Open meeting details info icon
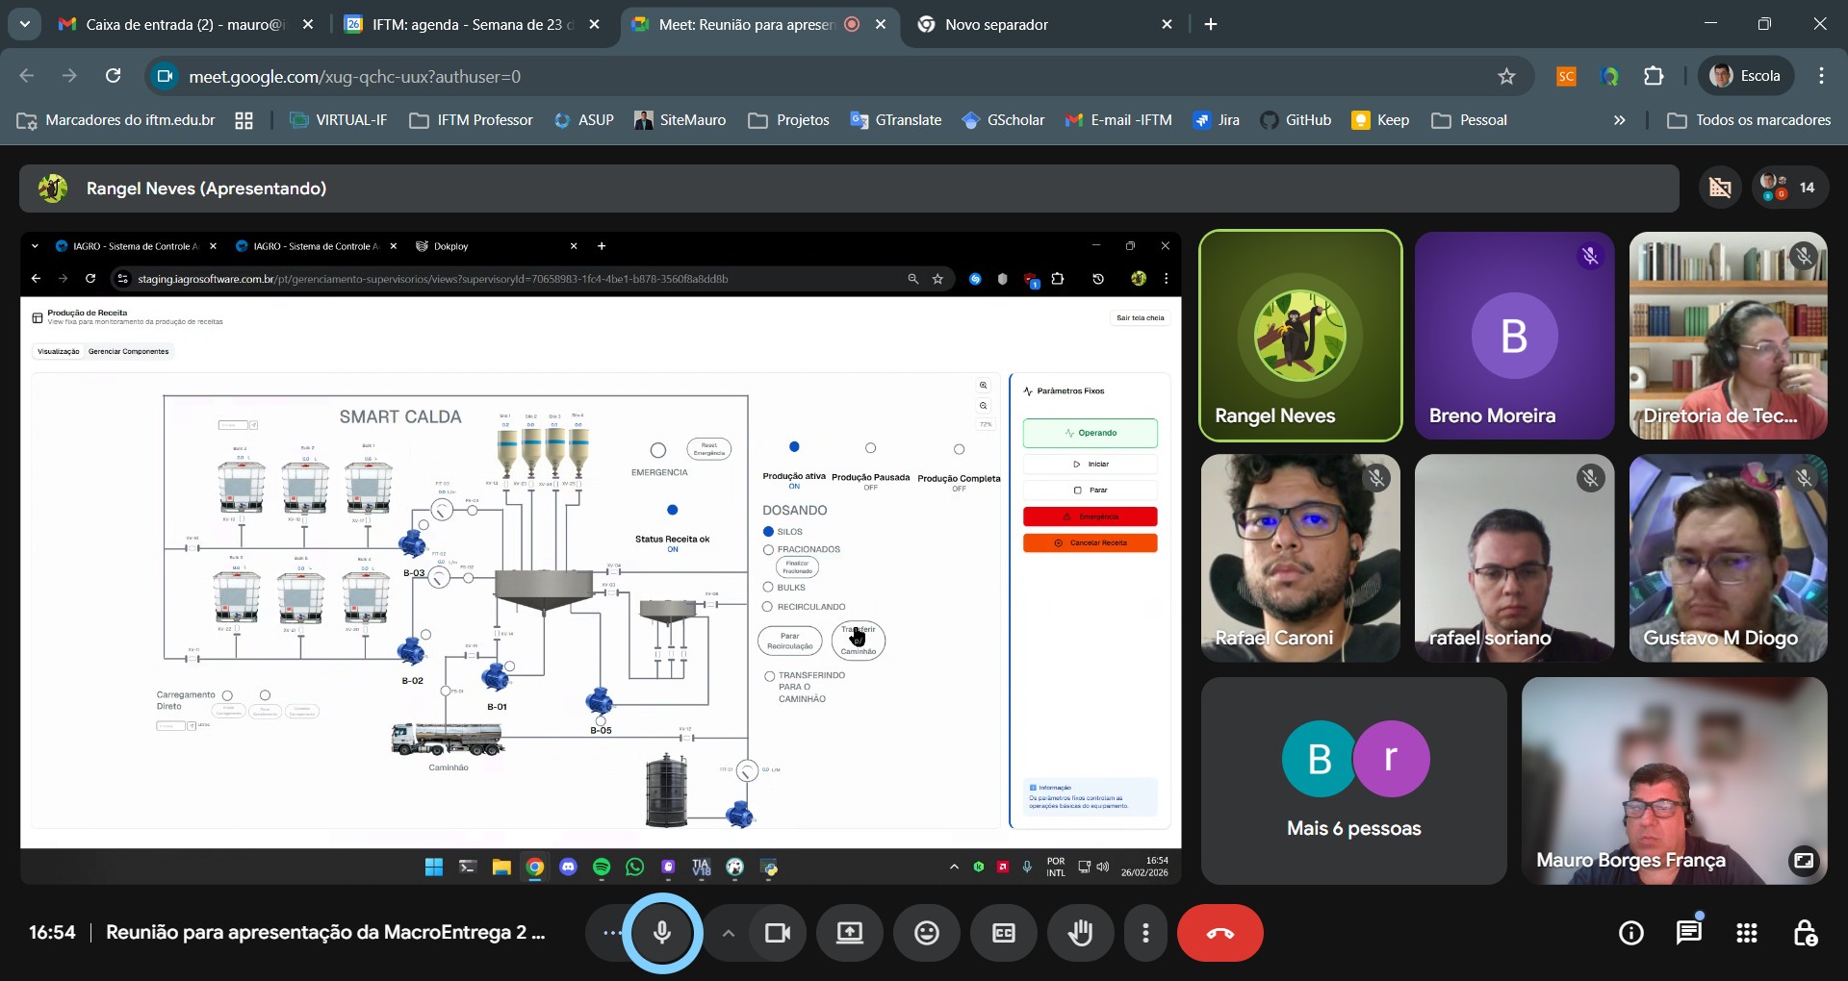1848x981 pixels. pos(1631,933)
